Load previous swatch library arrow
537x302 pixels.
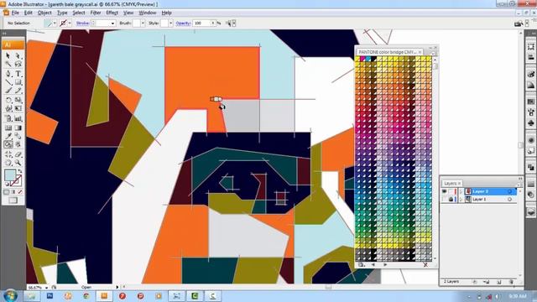[x=373, y=265]
